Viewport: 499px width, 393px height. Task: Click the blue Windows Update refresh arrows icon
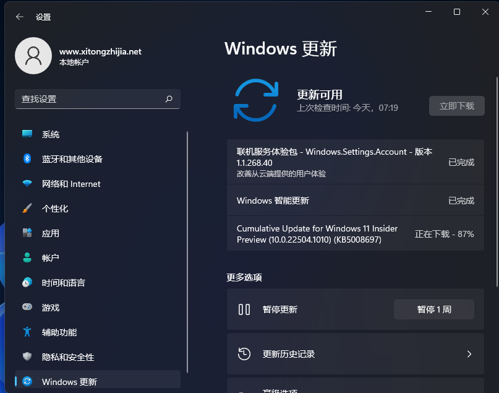[256, 100]
